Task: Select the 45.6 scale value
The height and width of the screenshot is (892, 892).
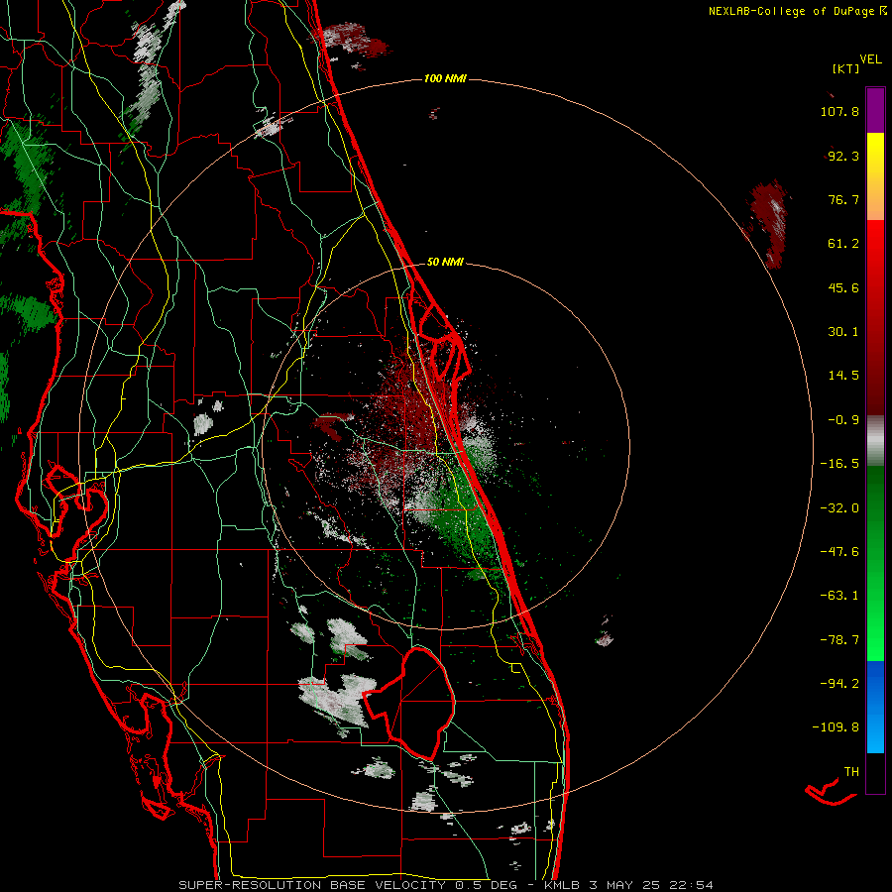Action: 843,287
